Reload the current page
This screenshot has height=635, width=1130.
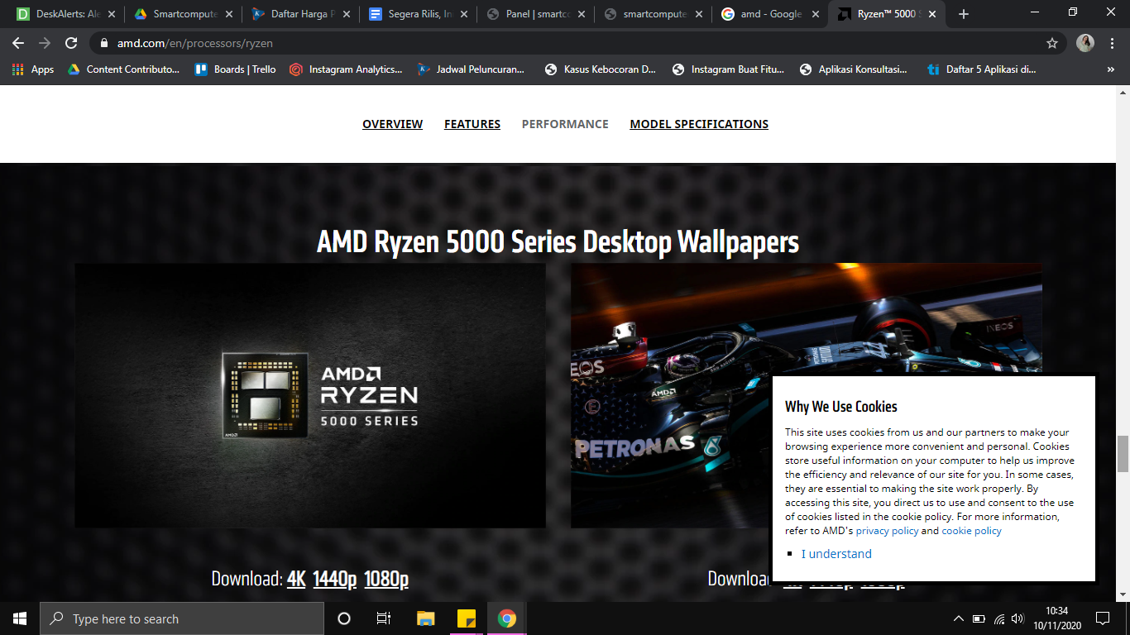(x=71, y=43)
